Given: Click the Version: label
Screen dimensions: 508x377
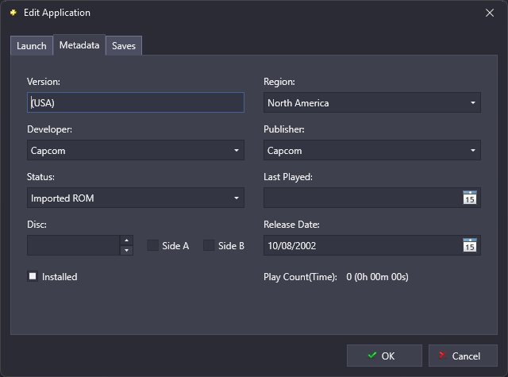Looking at the screenshot, I should point(44,82).
